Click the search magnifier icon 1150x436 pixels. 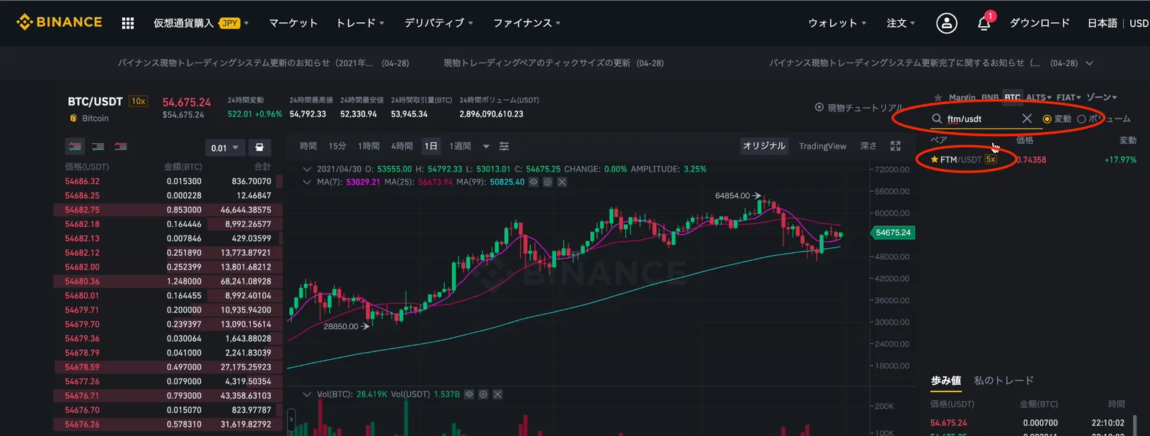937,119
